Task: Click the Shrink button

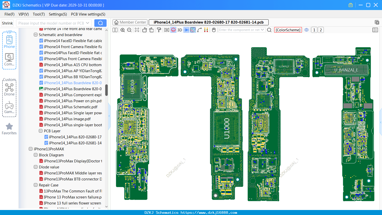Action: point(8,23)
